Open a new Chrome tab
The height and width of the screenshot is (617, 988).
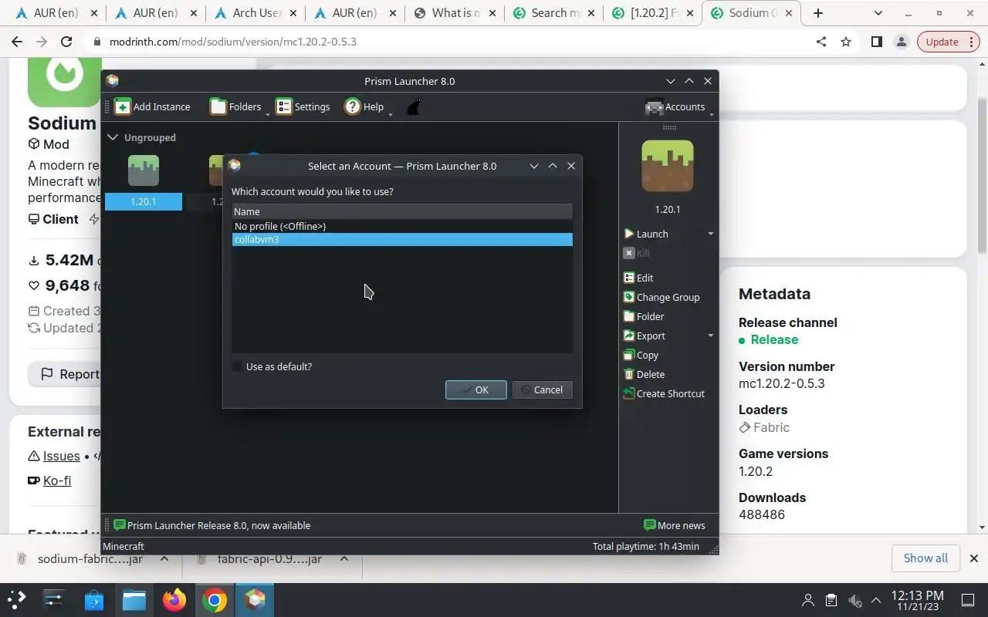point(818,13)
